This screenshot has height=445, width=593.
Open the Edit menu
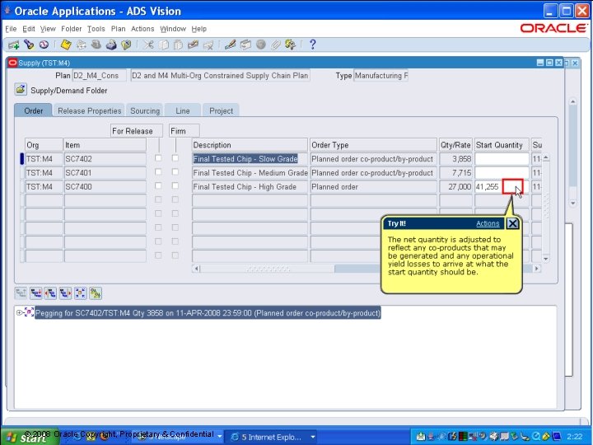coord(28,29)
